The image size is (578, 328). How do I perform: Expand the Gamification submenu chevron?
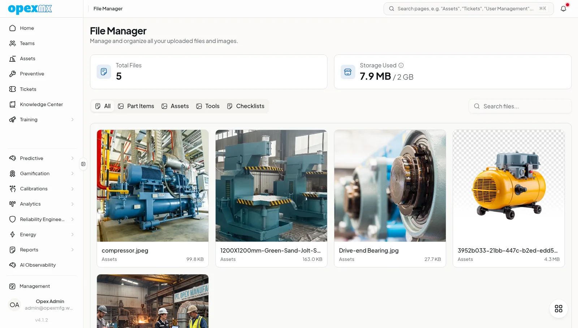(x=72, y=173)
